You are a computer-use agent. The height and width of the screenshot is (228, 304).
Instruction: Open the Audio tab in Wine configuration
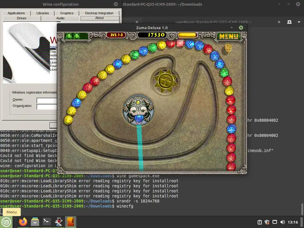coord(61,18)
